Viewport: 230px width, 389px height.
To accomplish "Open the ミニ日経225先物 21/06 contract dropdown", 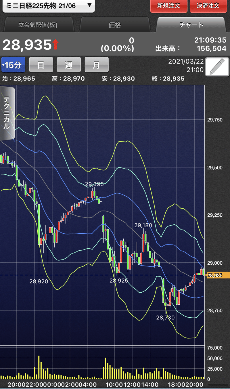I will pyautogui.click(x=48, y=6).
